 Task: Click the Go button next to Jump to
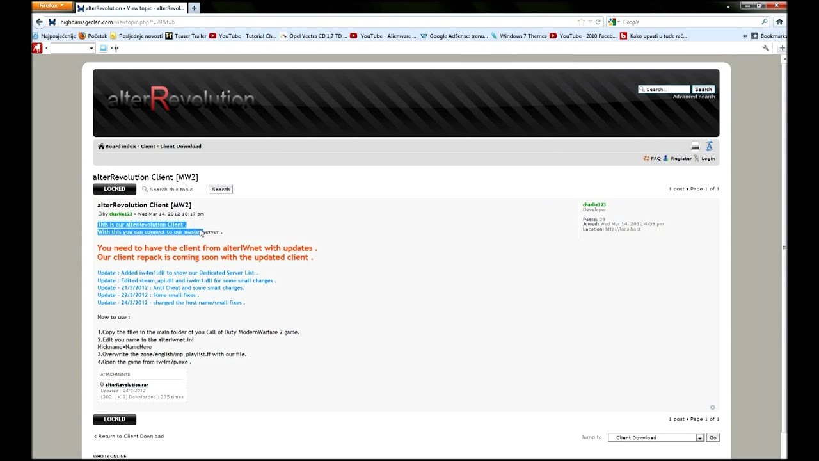pyautogui.click(x=713, y=437)
